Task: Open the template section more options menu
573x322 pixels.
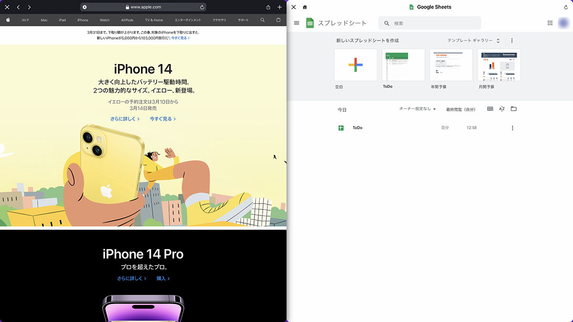Action: 512,41
